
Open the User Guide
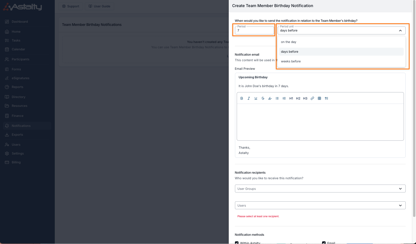pyautogui.click(x=99, y=6)
